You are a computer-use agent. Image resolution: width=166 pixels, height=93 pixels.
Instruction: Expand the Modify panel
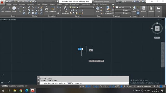coord(35,16)
